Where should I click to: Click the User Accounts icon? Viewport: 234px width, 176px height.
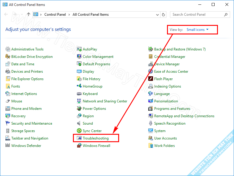pyautogui.click(x=151, y=138)
